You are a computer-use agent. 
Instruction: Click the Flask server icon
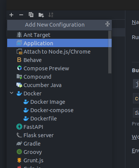19,135
